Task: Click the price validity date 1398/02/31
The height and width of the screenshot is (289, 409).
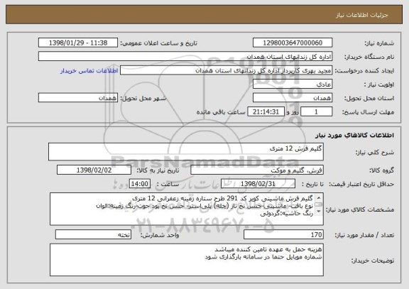Action: pos(258,184)
